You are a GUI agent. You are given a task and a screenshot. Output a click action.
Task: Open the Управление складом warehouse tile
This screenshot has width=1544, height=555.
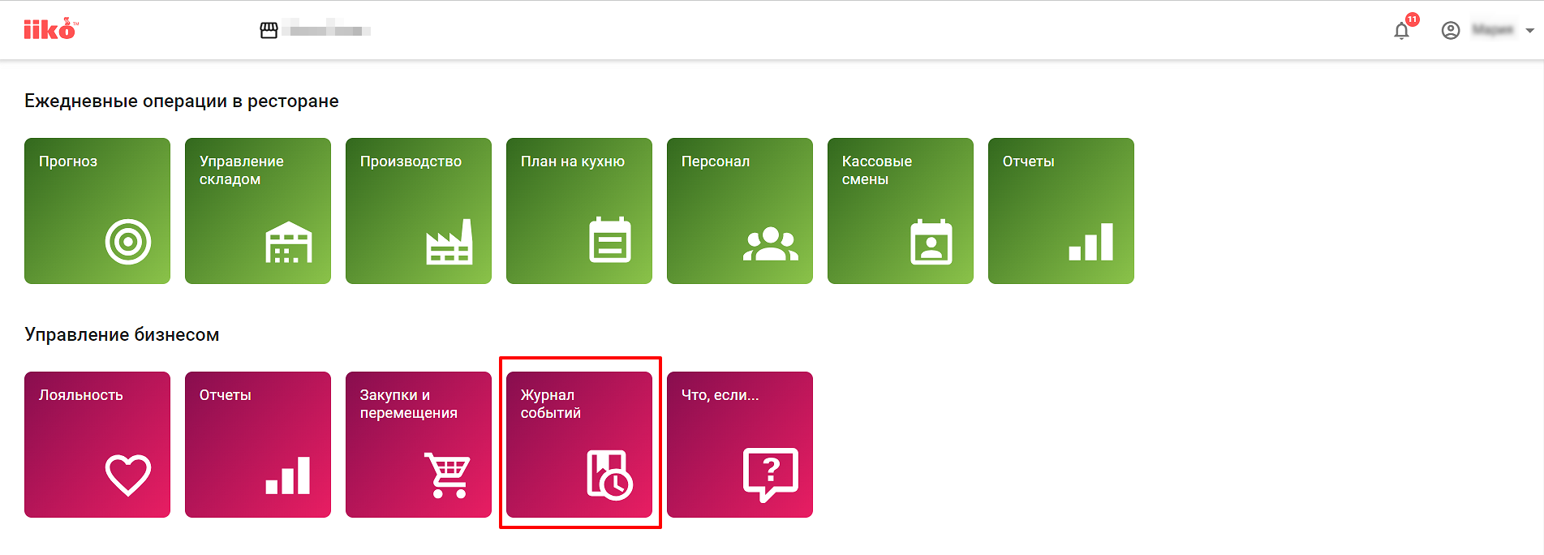[x=258, y=211]
